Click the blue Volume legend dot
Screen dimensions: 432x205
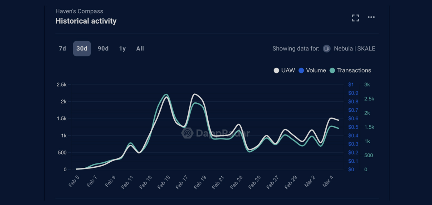point(301,71)
